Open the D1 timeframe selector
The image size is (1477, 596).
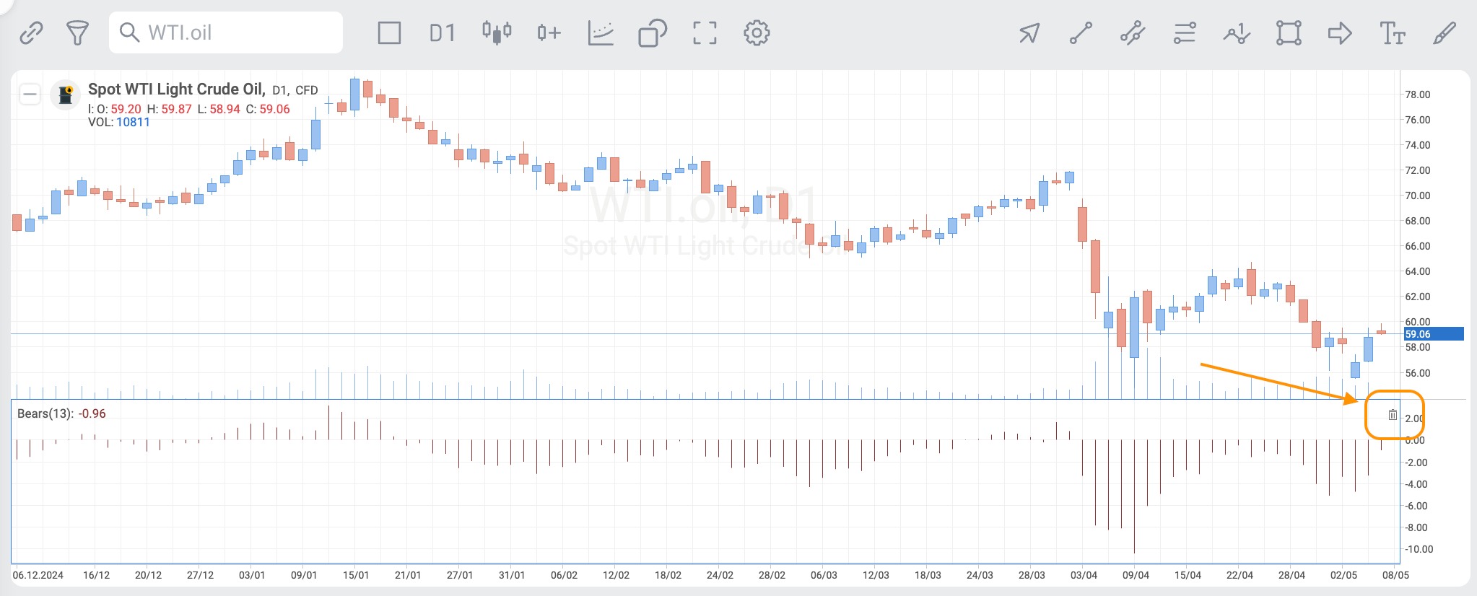pyautogui.click(x=442, y=32)
